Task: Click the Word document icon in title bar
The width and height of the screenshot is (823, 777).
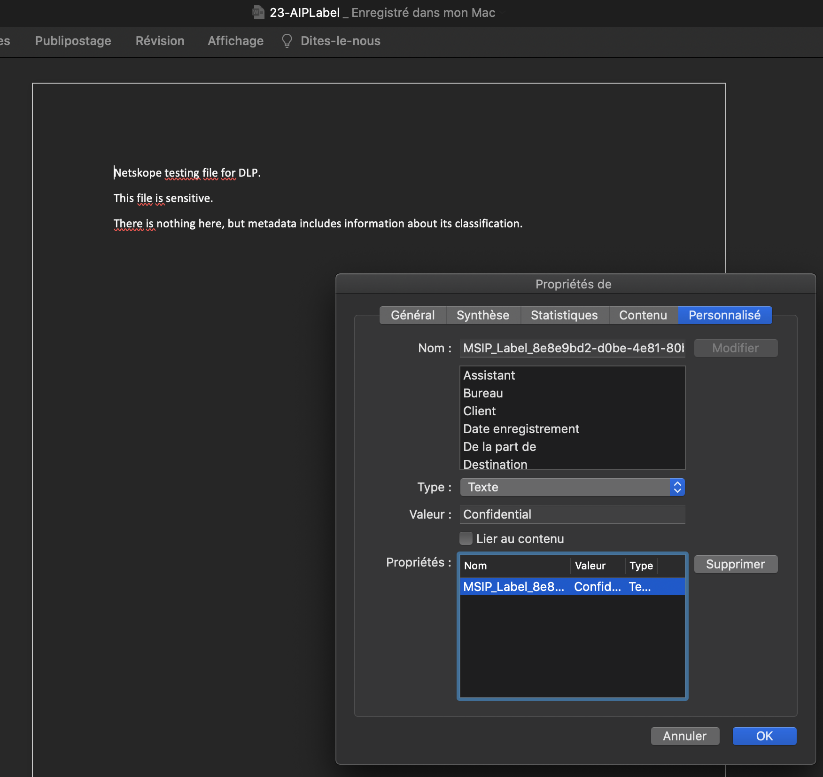Action: coord(258,12)
